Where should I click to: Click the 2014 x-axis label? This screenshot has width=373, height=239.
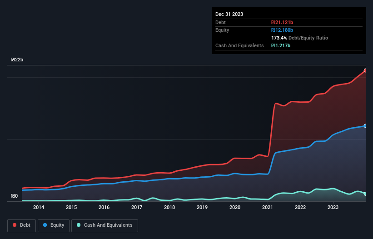click(x=39, y=207)
